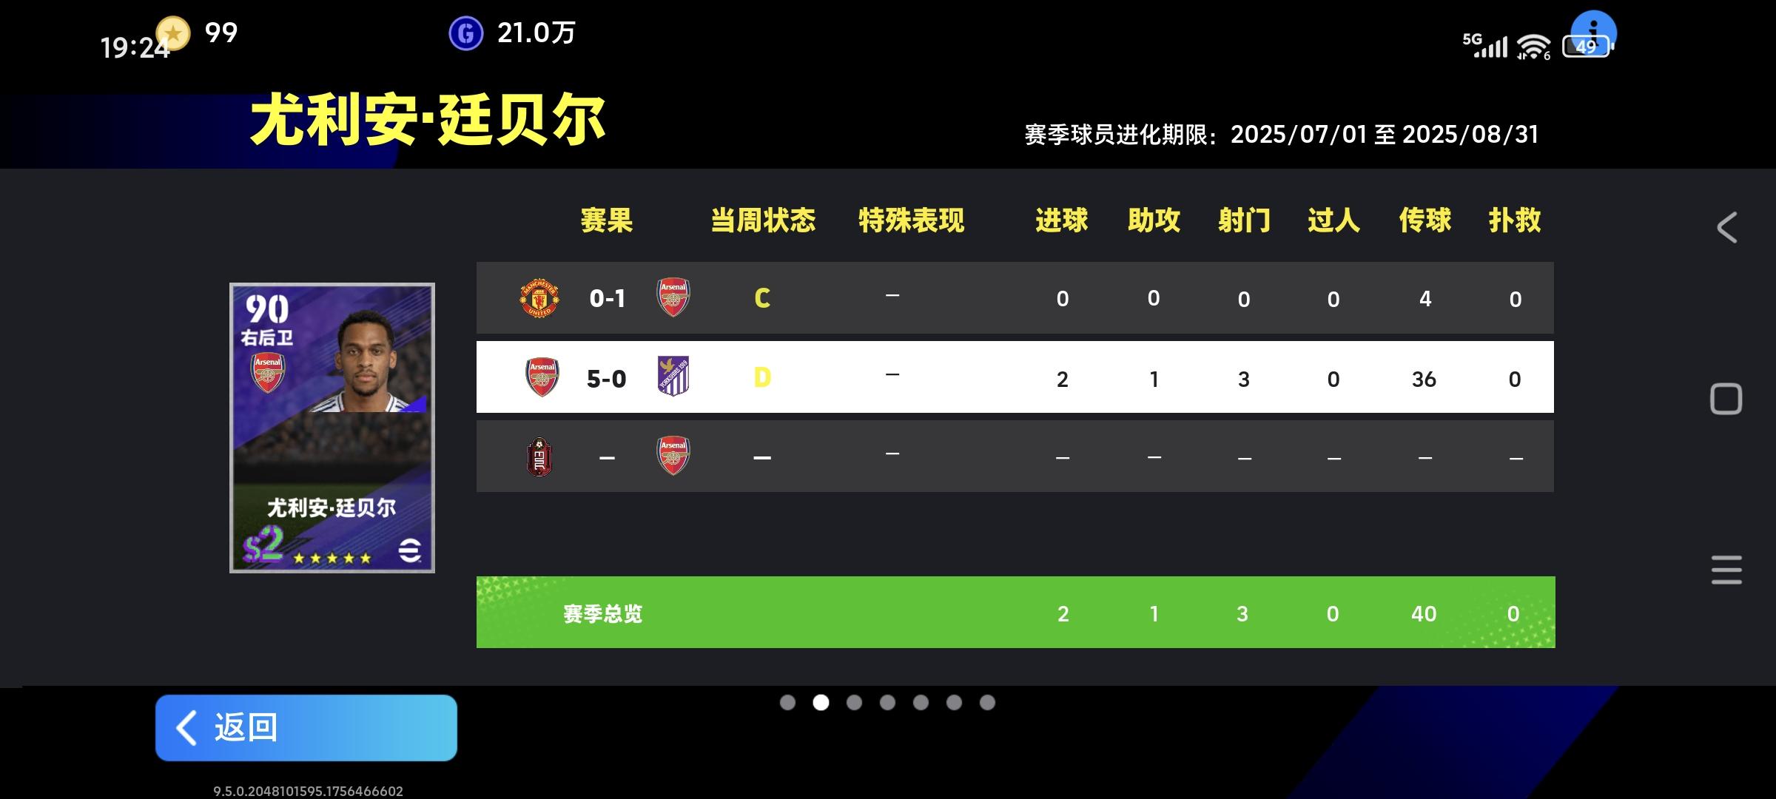1776x799 pixels.
Task: Tap the system back chevron
Action: tap(1726, 227)
